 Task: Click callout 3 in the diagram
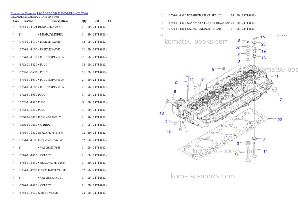[x=238, y=144]
